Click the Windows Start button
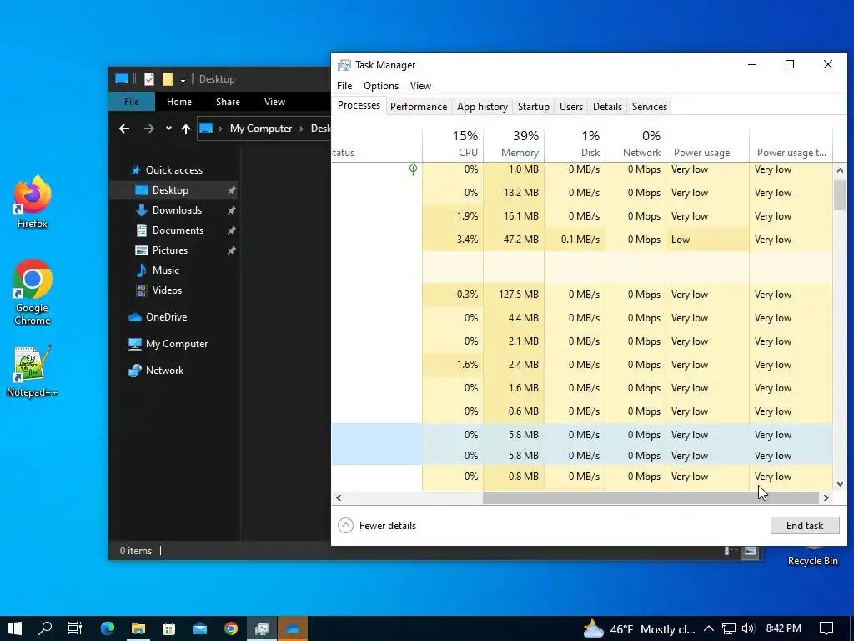 [15, 628]
